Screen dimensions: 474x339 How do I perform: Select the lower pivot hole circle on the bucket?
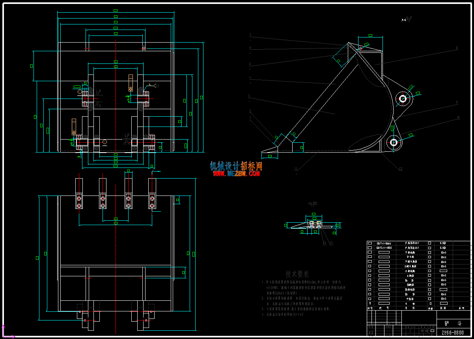[394, 143]
